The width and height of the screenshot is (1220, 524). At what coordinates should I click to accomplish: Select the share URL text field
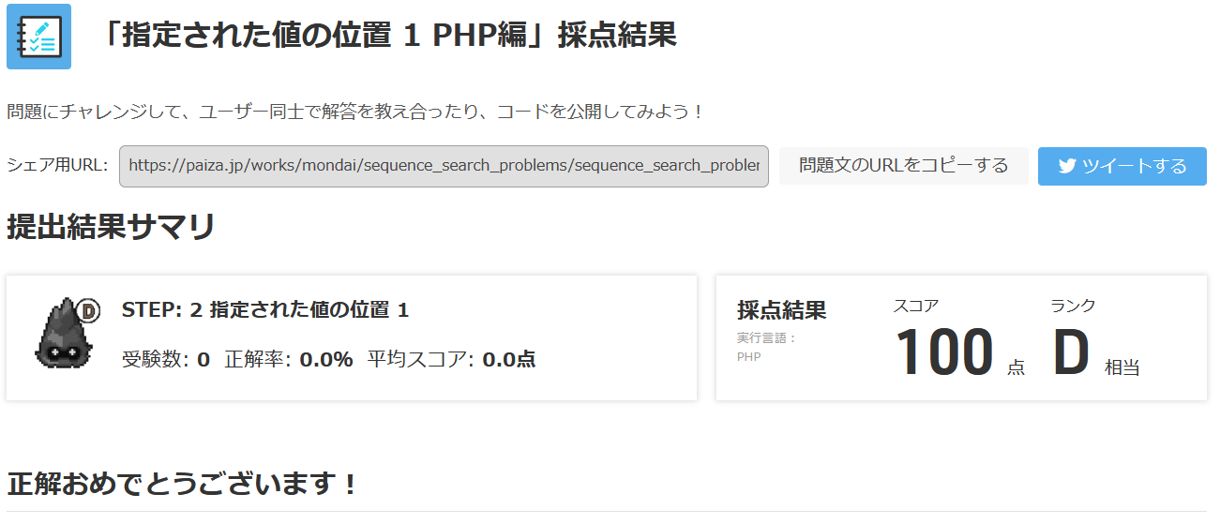pyautogui.click(x=443, y=166)
